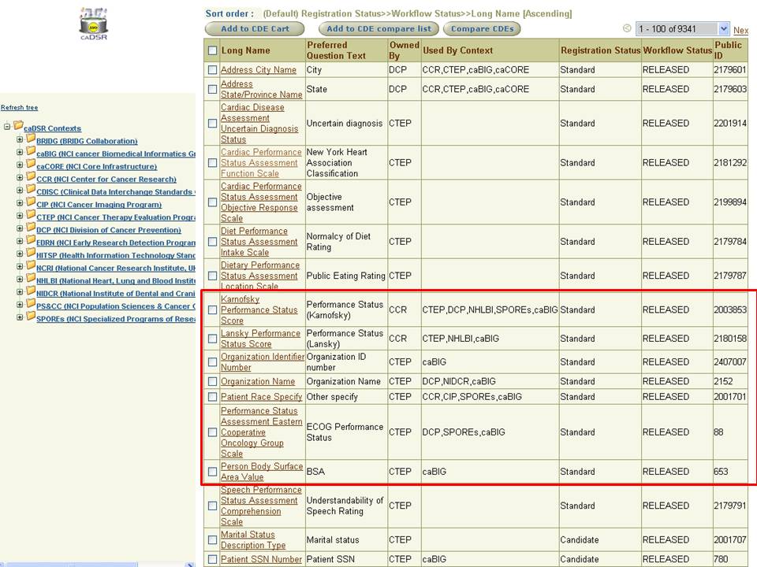The height and width of the screenshot is (567, 757).
Task: Expand the DCP tree node
Action: coord(20,228)
